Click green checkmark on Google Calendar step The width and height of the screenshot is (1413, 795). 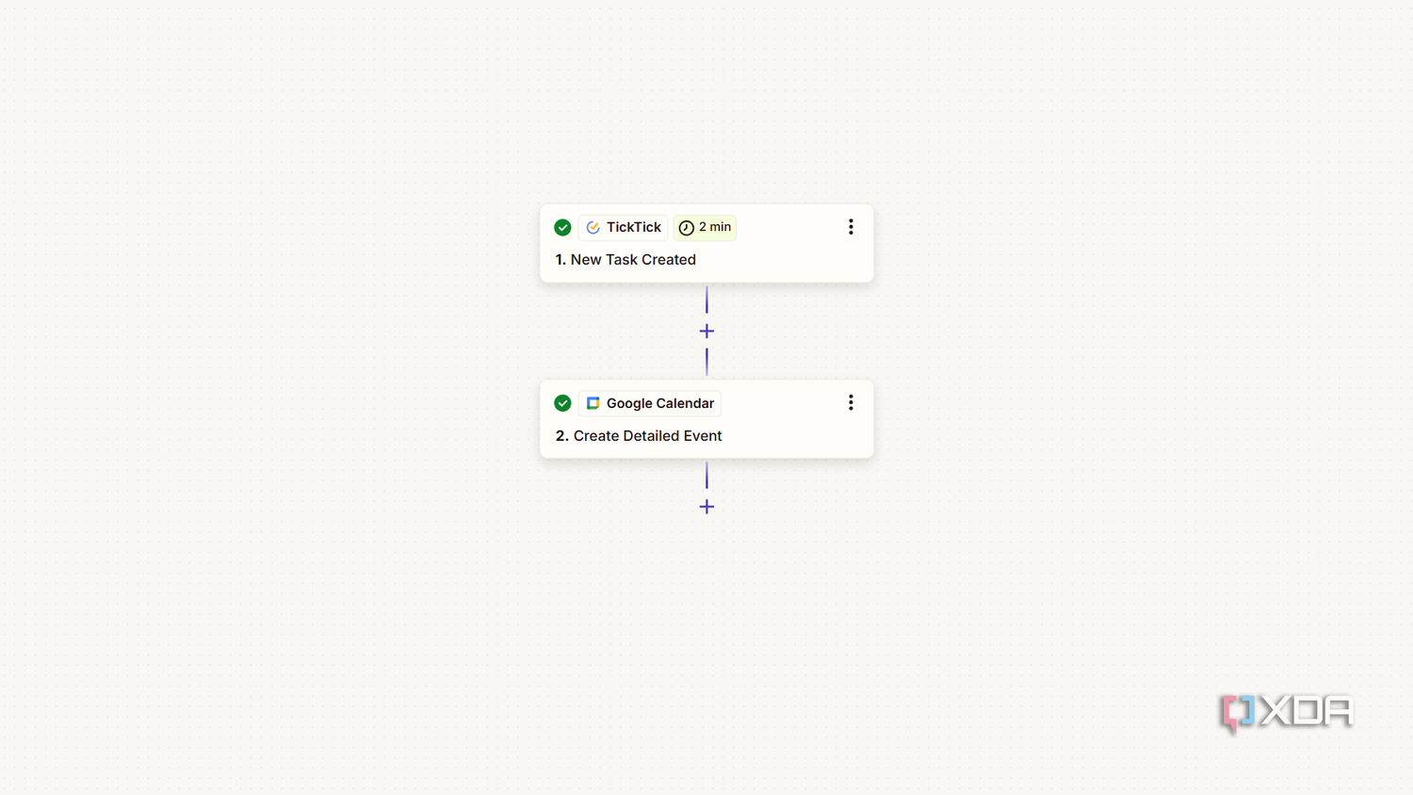coord(562,403)
